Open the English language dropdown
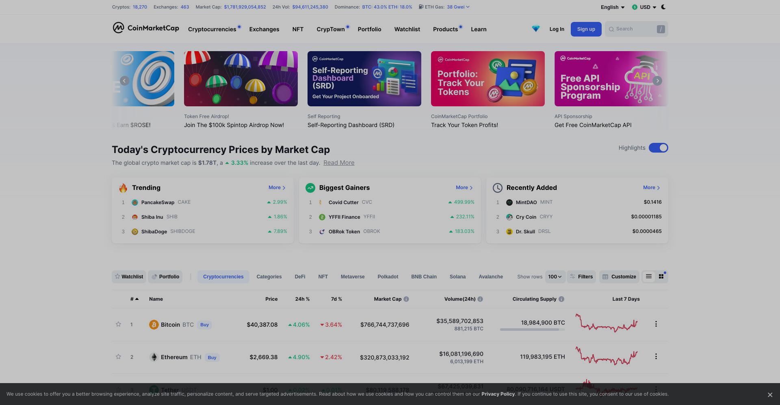Viewport: 780px width, 405px height. (613, 7)
